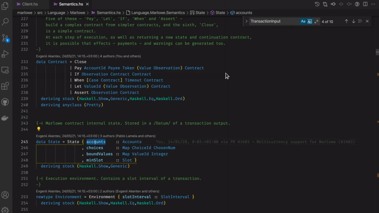This screenshot has height=213, width=379.
Task: Open Source Control view with badge 5
Action: tap(5, 38)
